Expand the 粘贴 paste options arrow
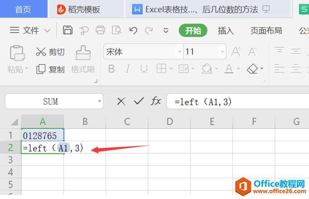The image size is (309, 199). tap(26, 69)
